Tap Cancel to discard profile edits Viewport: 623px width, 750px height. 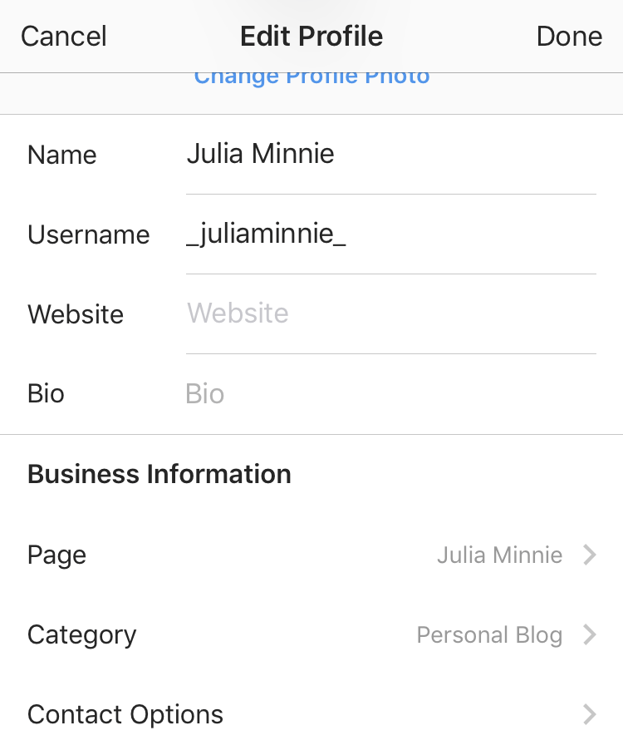64,37
